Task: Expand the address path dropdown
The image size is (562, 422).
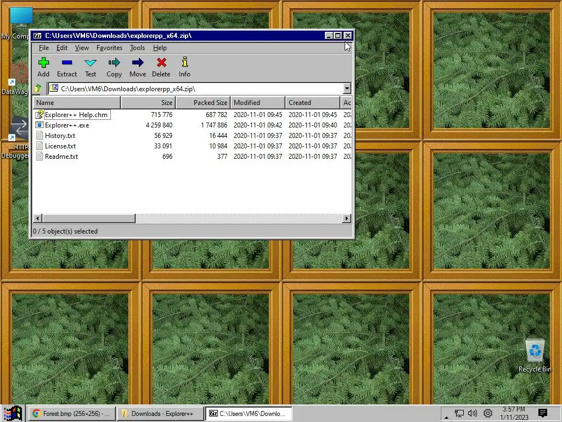Action: (x=347, y=88)
